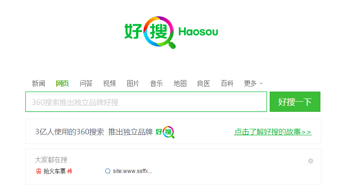Viewport: 349px width, 196px height.
Task: Click the 大家都在搜 heading
Action: (51, 160)
